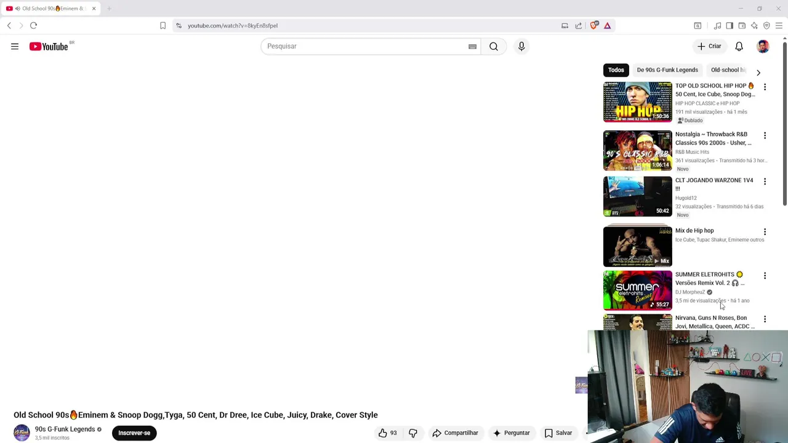Viewport: 788px width, 443px height.
Task: Open options for SUMMER ELETROHITS video
Action: pos(765,276)
